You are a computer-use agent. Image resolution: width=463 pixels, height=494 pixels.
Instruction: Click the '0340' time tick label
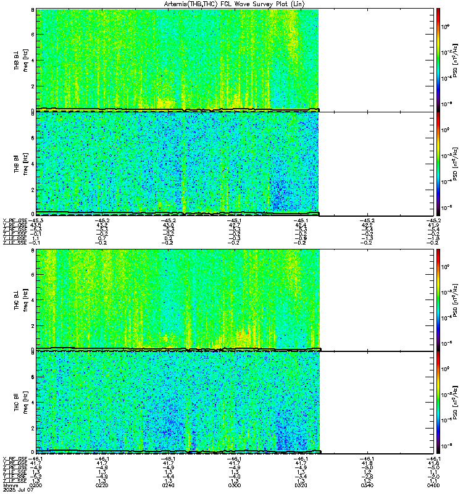pos(367,485)
